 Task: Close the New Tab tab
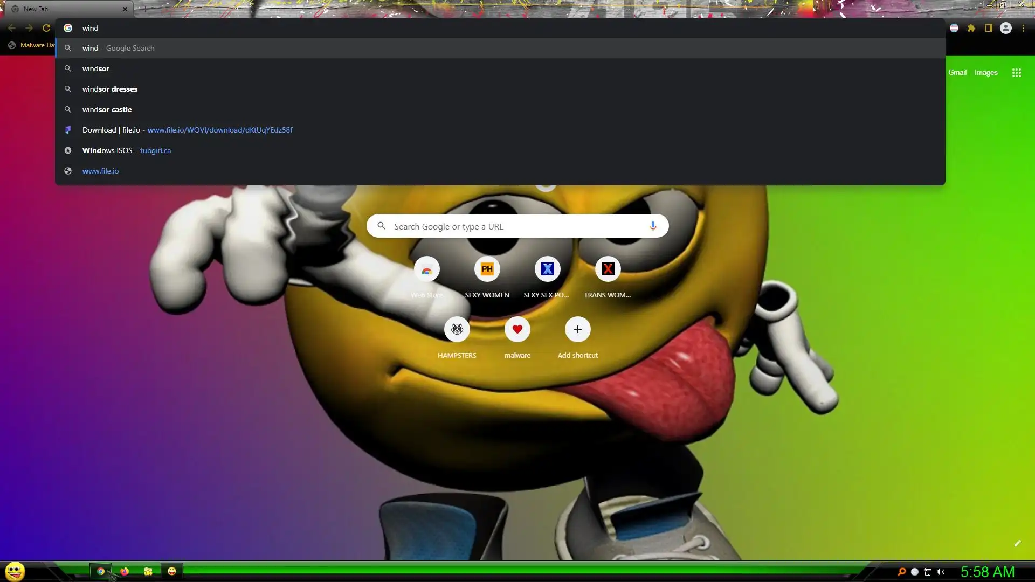coord(125,9)
